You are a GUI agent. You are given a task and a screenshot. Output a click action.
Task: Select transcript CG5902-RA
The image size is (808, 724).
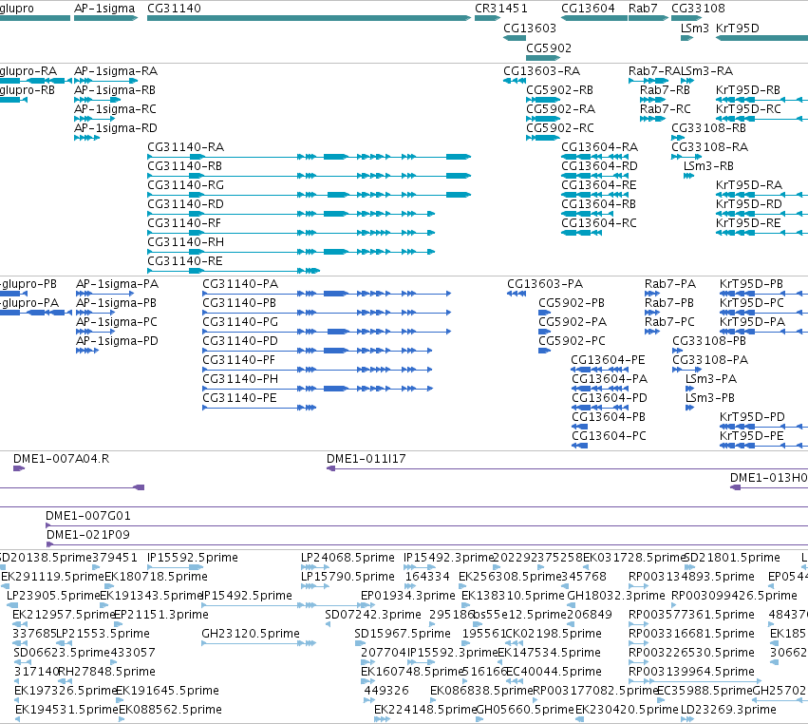tap(542, 119)
